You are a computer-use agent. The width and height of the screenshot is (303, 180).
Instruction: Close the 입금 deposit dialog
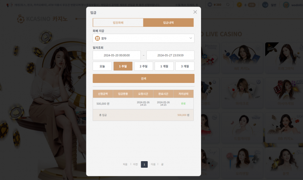[195, 12]
